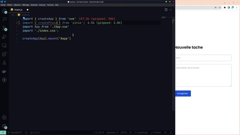Viewport: 240px width, 135px height.
Task: Open editor More Actions ellipsis menu
Action: [x=171, y=10]
